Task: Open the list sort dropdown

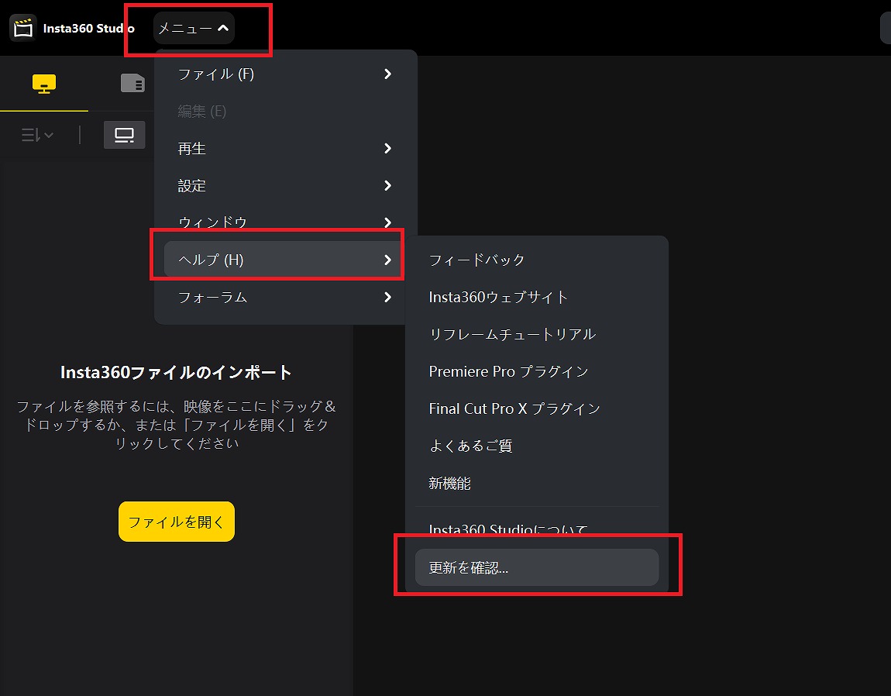Action: (37, 135)
